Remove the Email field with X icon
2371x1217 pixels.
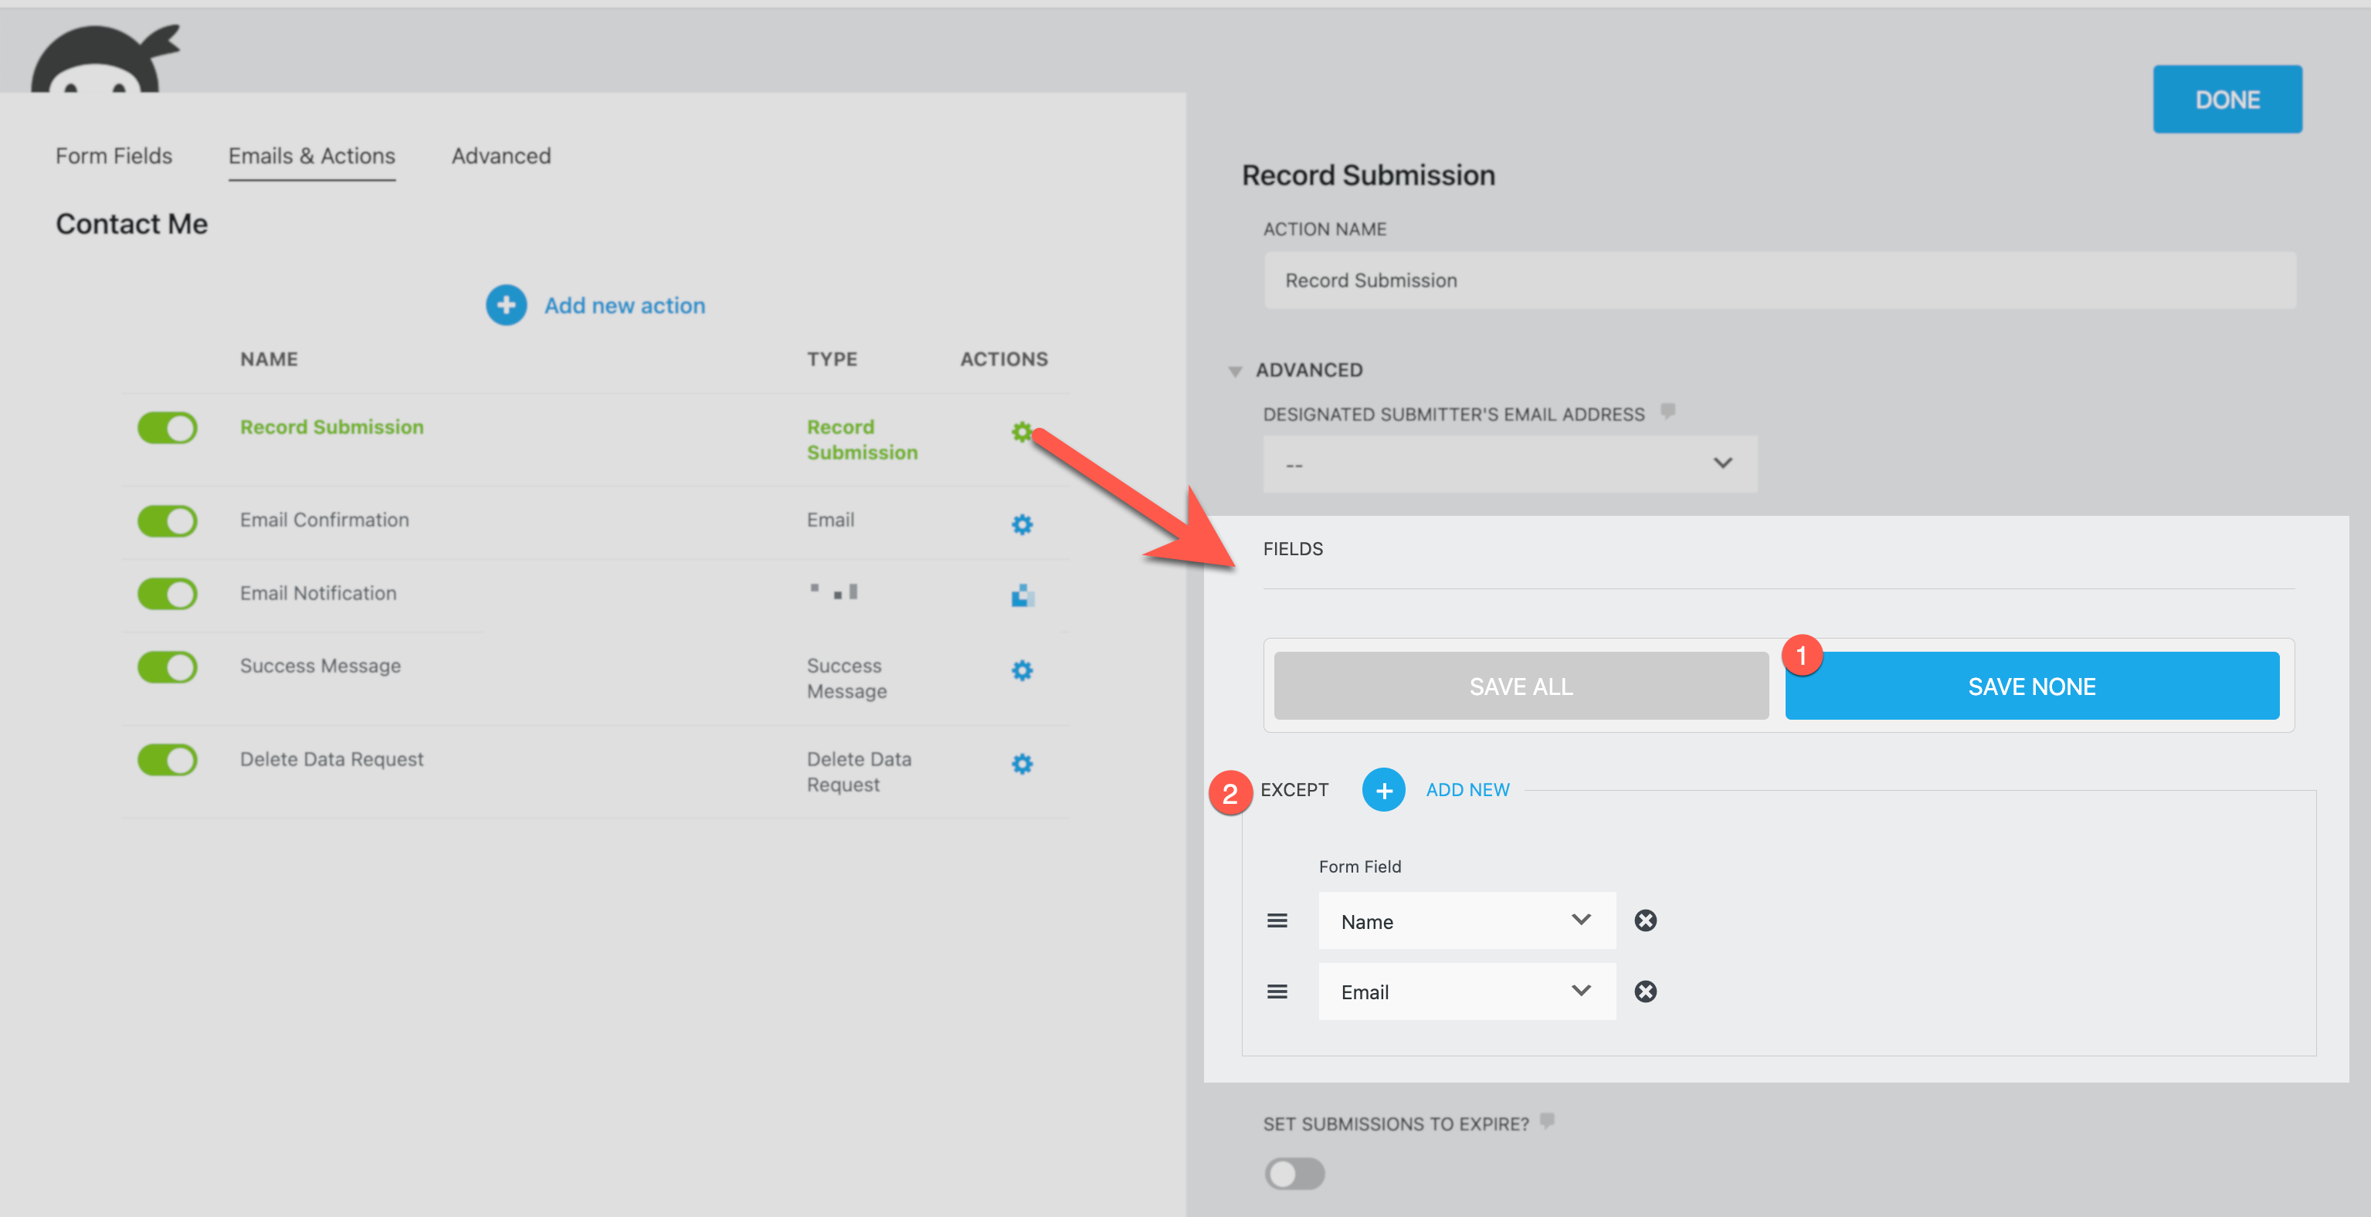pyautogui.click(x=1645, y=991)
